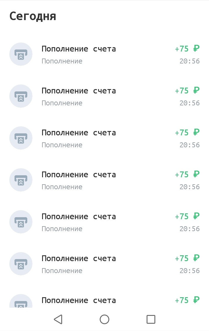
Task: Open the second 'Пополнение счета' transaction title
Action: click(x=79, y=91)
